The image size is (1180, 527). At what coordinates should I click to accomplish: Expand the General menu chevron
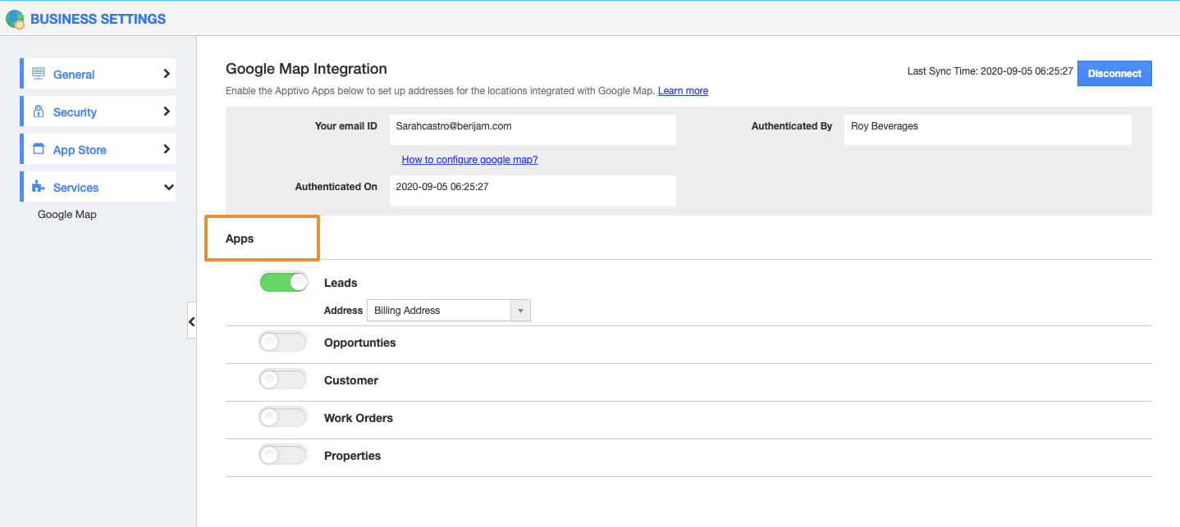167,74
